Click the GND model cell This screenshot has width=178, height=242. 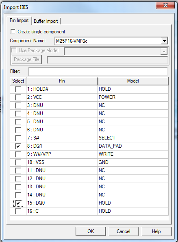133,162
